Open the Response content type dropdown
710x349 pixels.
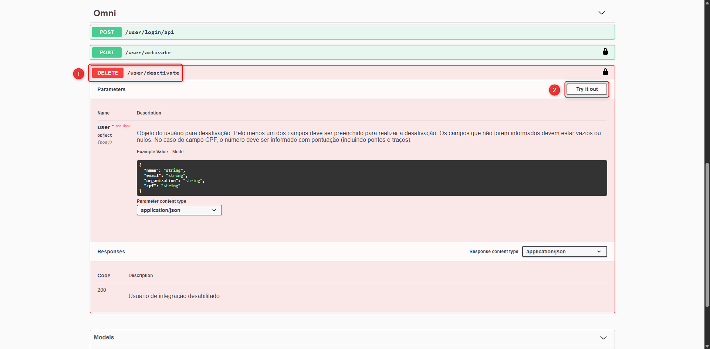[x=564, y=252]
